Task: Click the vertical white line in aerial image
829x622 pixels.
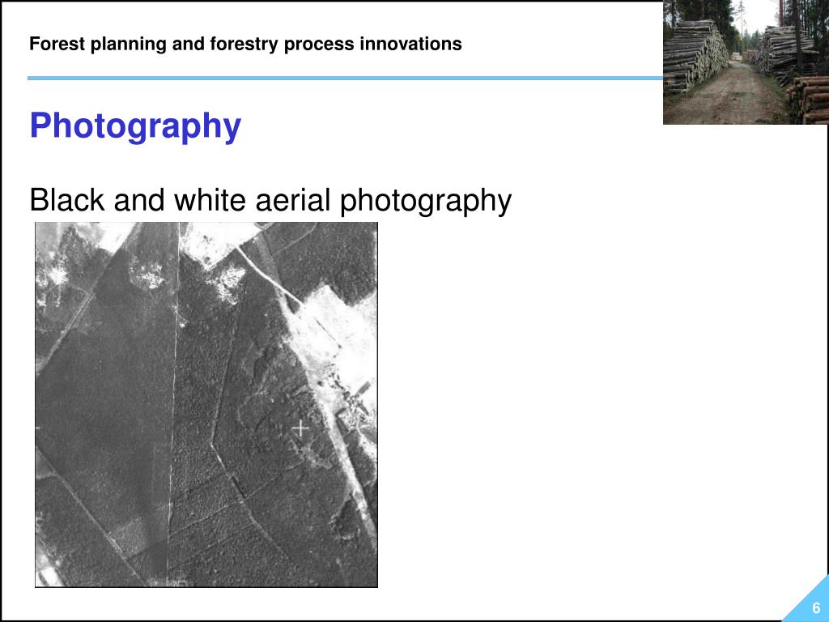Action: pos(175,405)
